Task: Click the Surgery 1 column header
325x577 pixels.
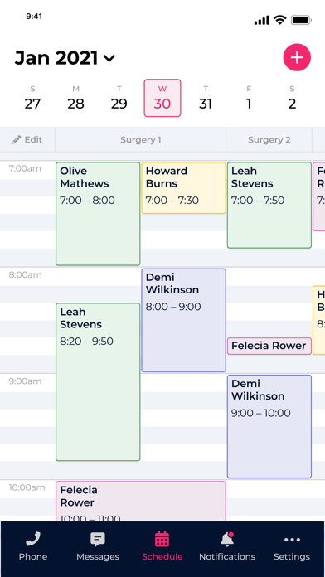Action: pyautogui.click(x=141, y=140)
